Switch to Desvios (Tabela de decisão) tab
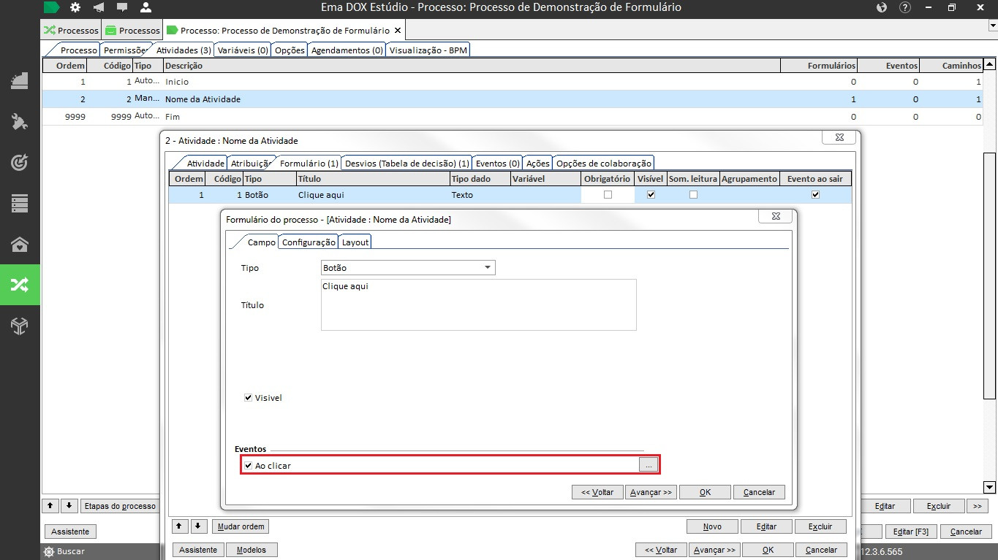Viewport: 998px width, 560px height. pos(407,164)
